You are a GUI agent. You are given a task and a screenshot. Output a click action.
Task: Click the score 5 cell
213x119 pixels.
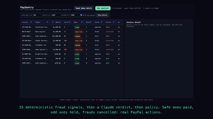point(64,27)
